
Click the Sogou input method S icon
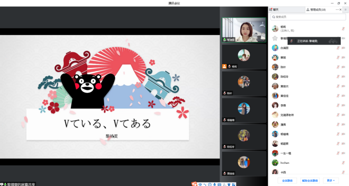[194, 183]
